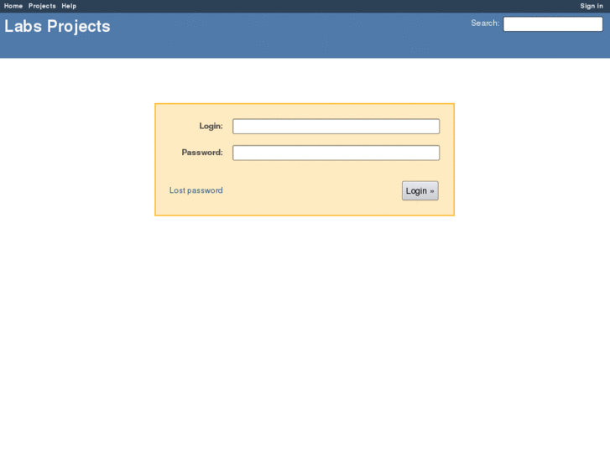The height and width of the screenshot is (457, 610).
Task: Open the Help menu link
Action: coord(69,6)
